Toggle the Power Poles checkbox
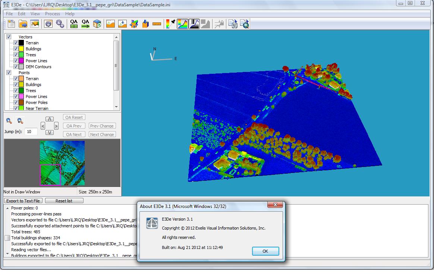Image resolution: width=434 pixels, height=278 pixels. pos(16,102)
